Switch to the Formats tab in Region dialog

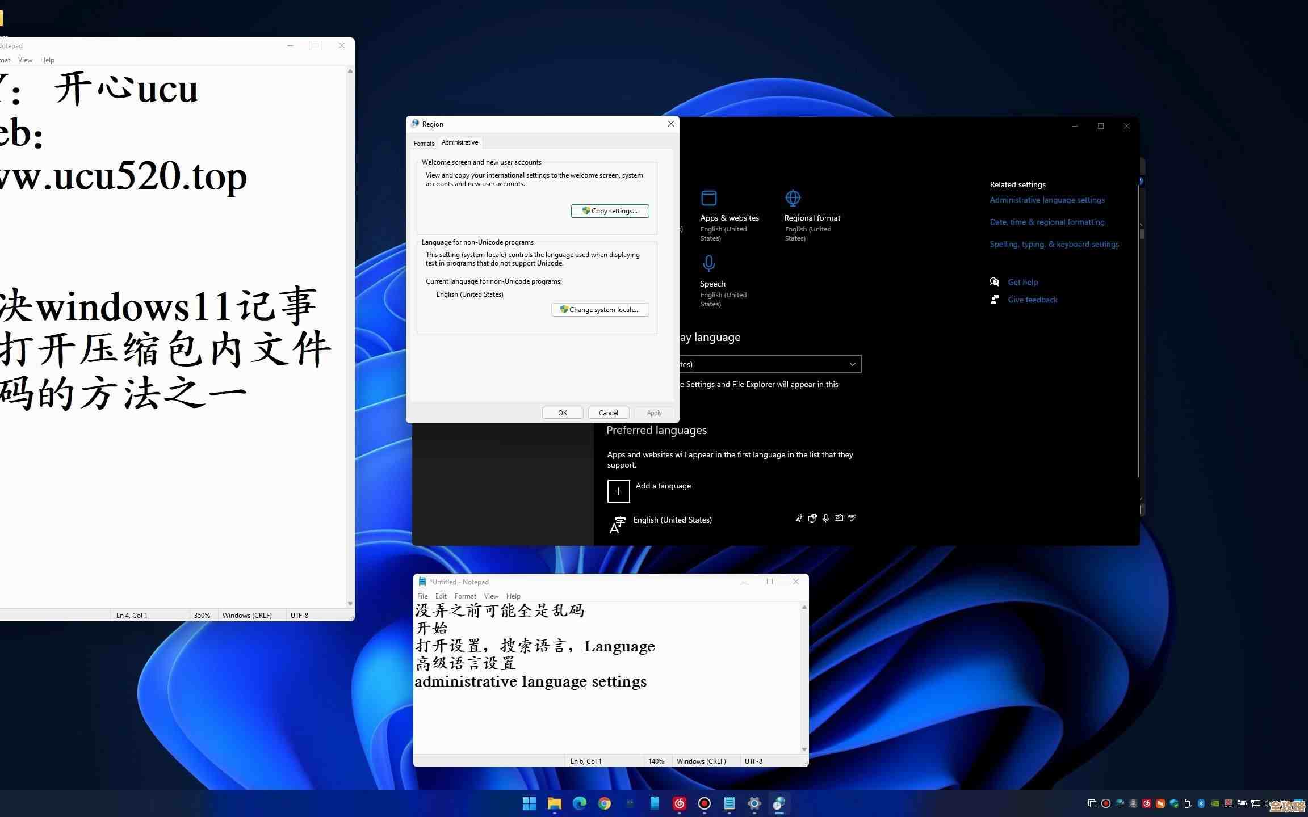[424, 143]
